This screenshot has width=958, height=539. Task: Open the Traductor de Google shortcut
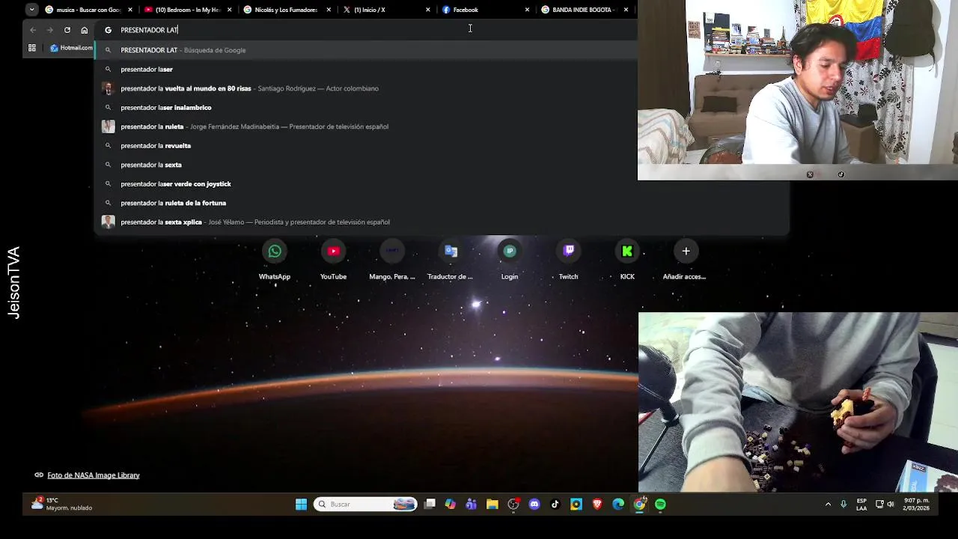click(x=451, y=252)
